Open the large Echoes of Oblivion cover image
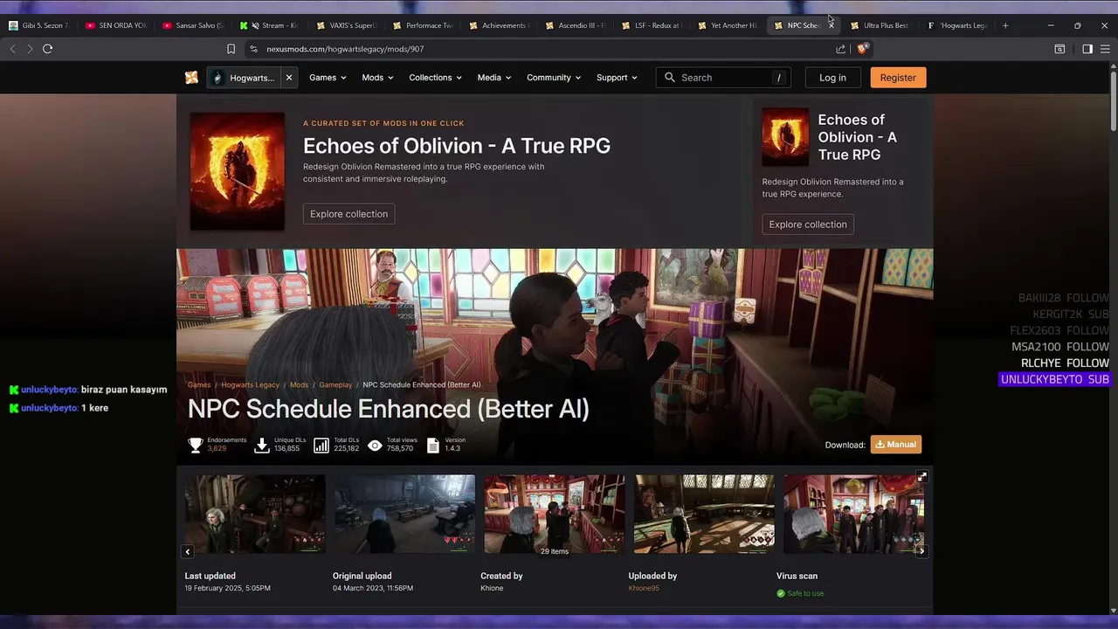 (237, 171)
